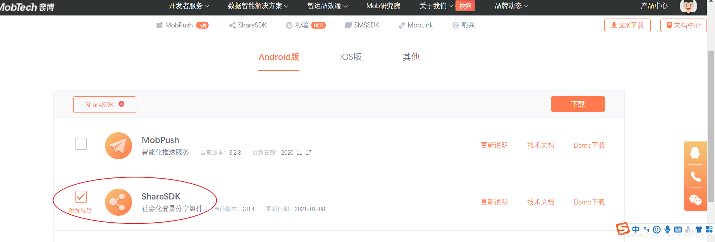The width and height of the screenshot is (715, 242).
Task: Open 产品中心 in the header
Action: [x=654, y=6]
